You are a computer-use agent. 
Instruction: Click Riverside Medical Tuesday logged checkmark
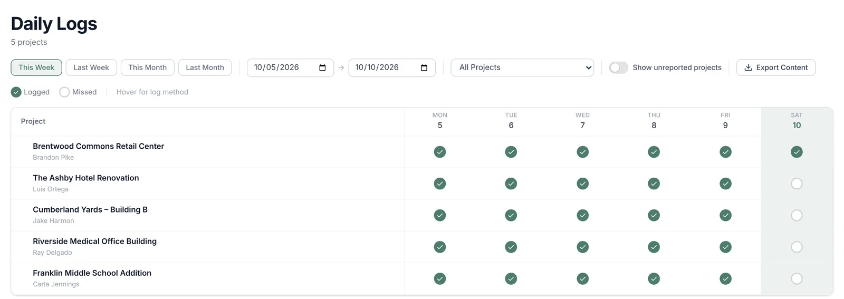click(x=511, y=247)
